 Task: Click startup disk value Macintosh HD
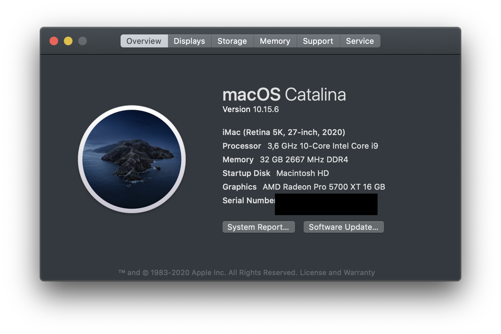pyautogui.click(x=303, y=173)
